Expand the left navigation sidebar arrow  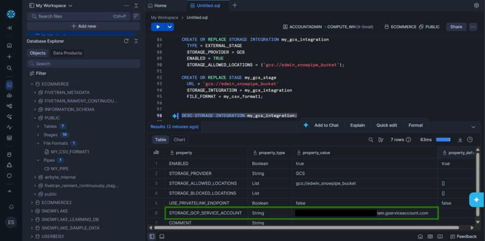pyautogui.click(x=9, y=28)
